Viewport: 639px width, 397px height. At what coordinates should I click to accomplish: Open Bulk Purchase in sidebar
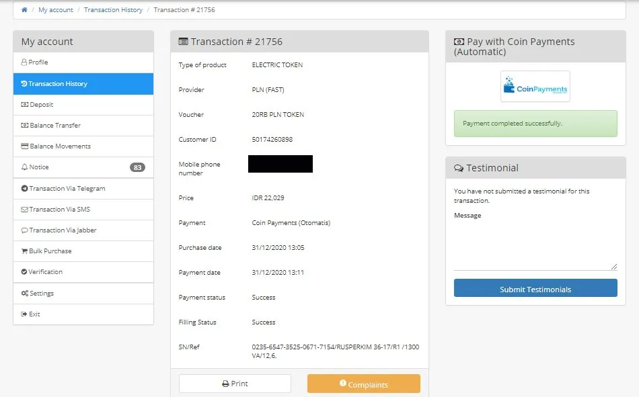83,251
